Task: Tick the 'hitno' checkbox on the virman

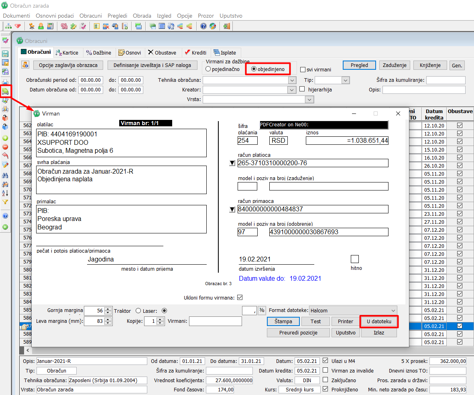Action: 355,259
